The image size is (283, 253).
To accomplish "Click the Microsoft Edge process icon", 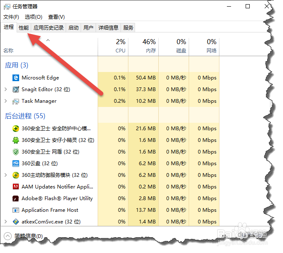I will [x=16, y=78].
